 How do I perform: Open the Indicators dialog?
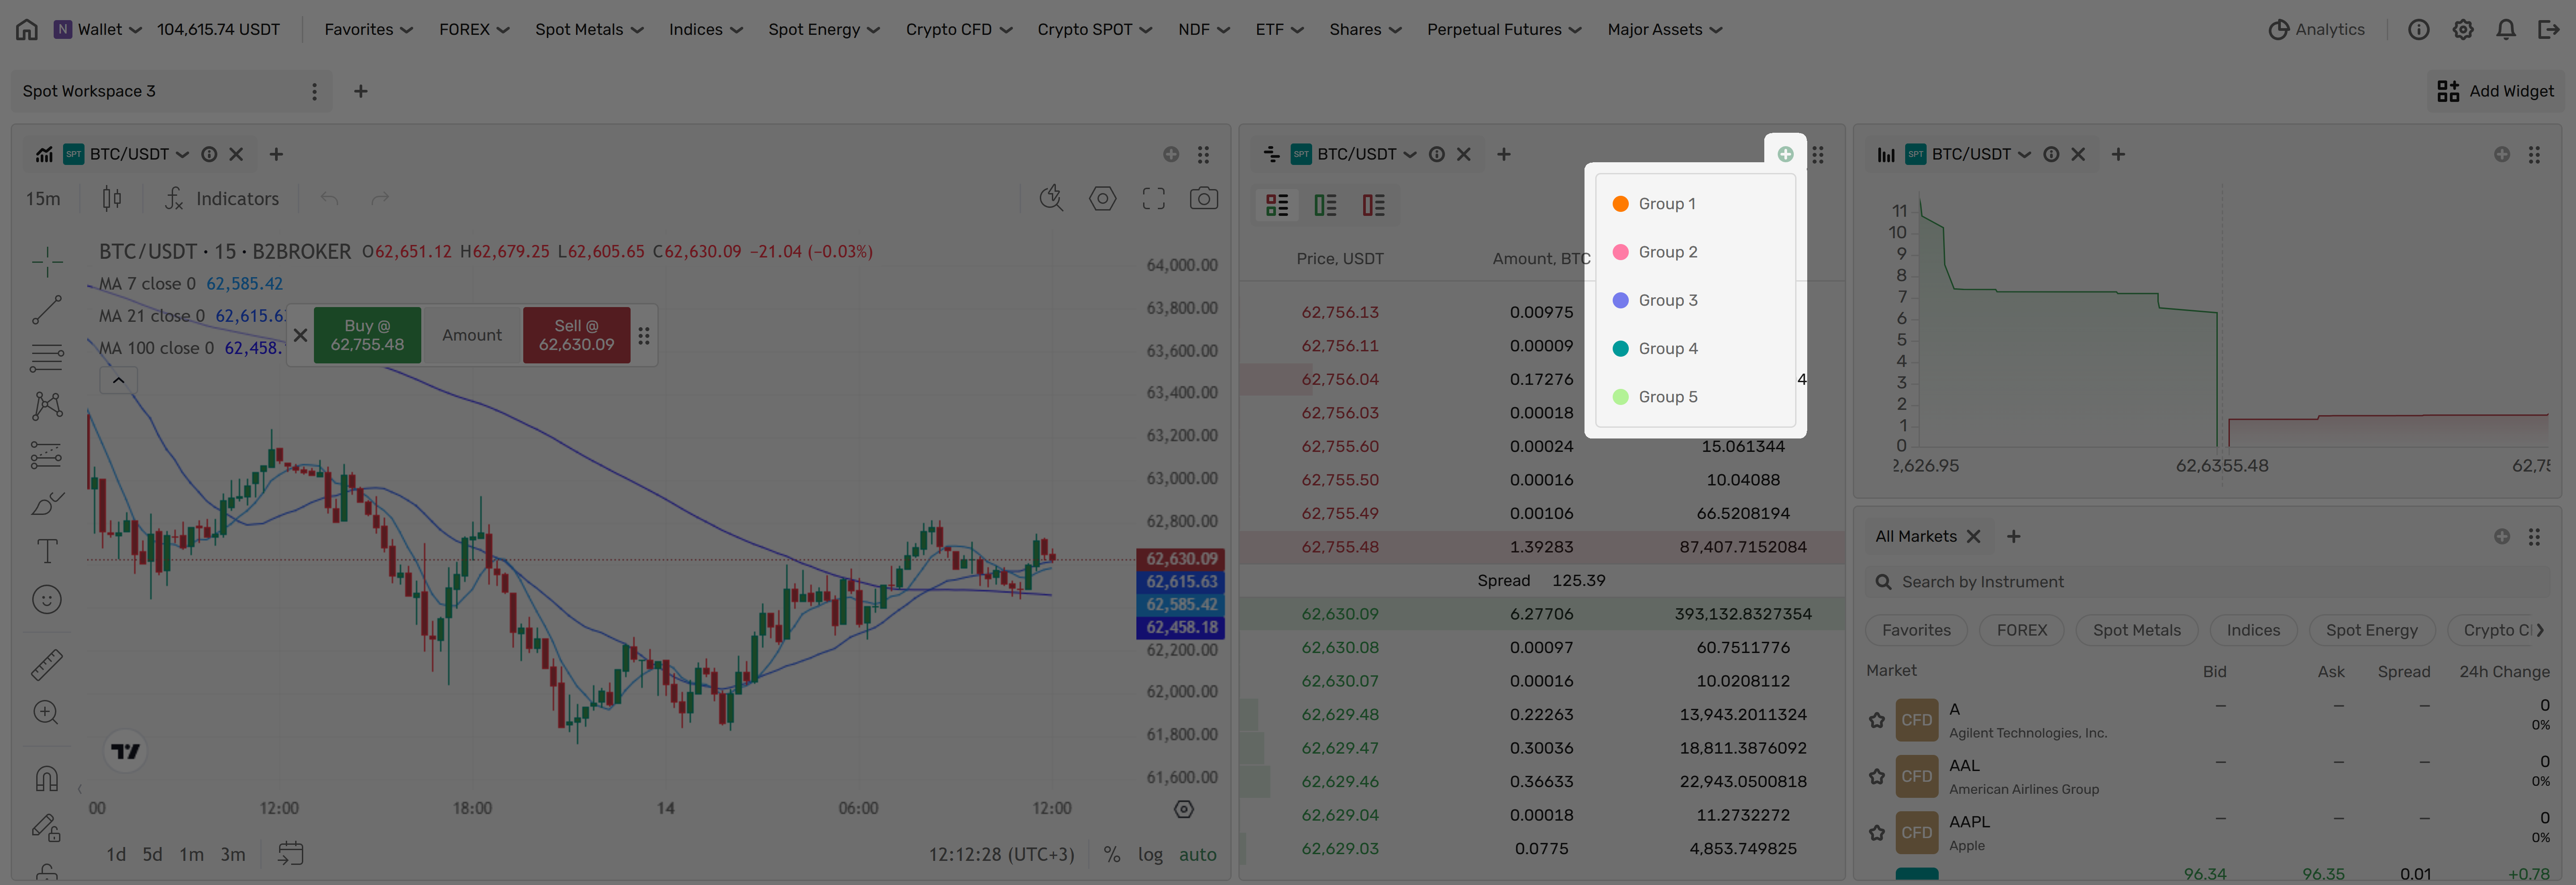tap(222, 199)
